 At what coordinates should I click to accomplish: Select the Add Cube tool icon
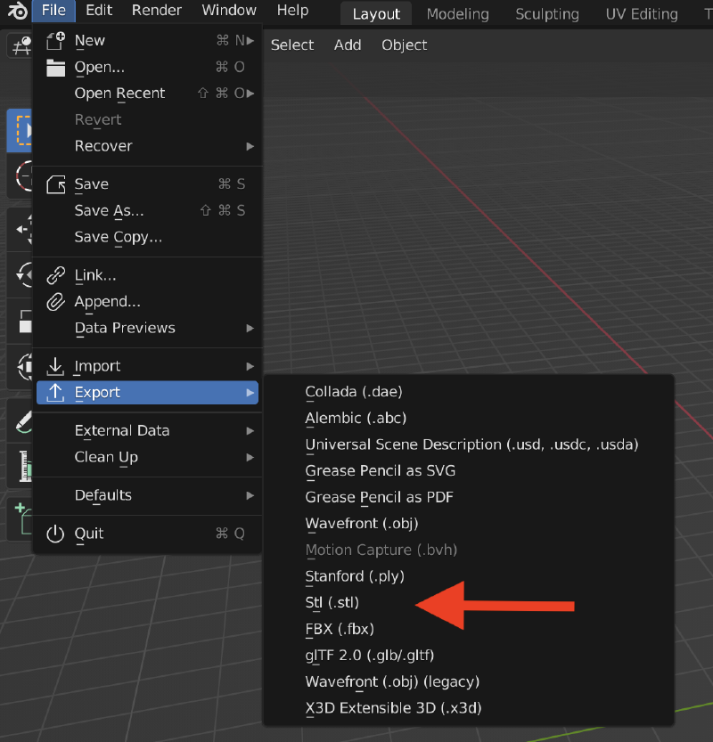pos(20,518)
